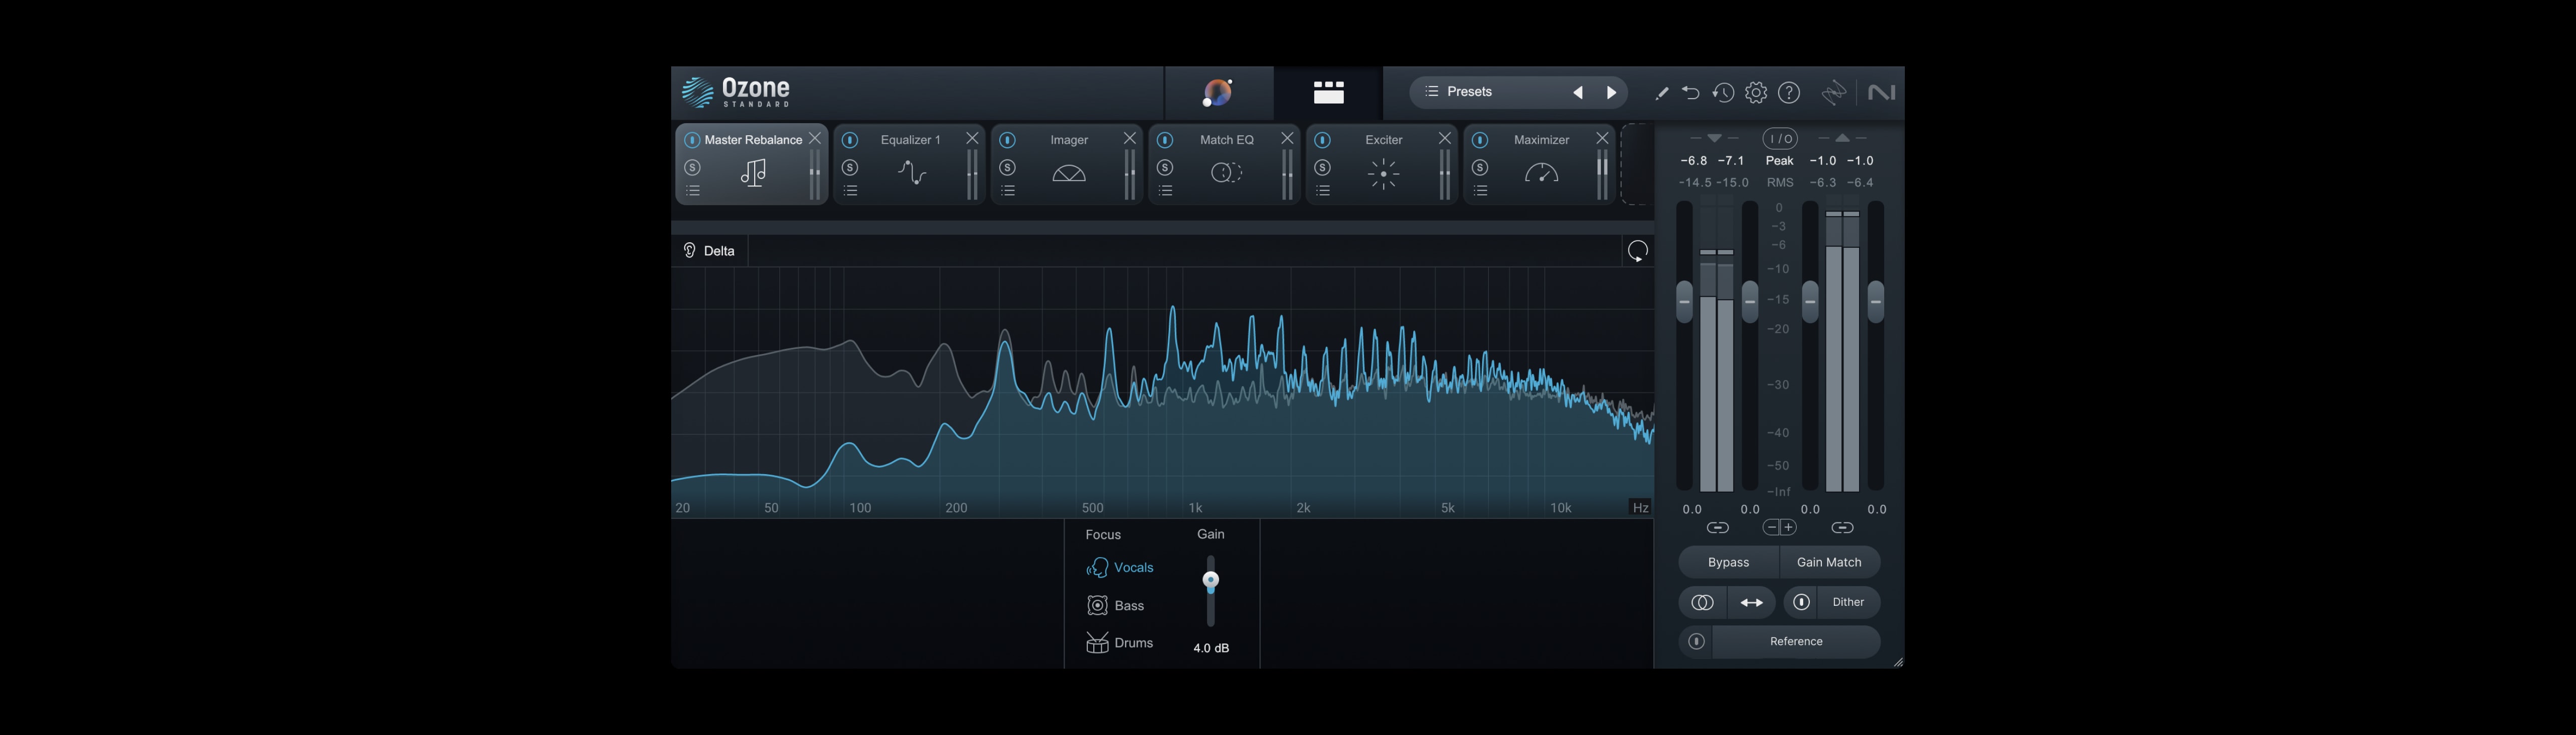2576x735 pixels.
Task: Open Equalizer 1 module preset list
Action: (850, 191)
